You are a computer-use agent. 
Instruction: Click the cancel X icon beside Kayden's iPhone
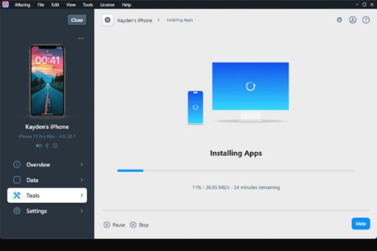(x=107, y=20)
